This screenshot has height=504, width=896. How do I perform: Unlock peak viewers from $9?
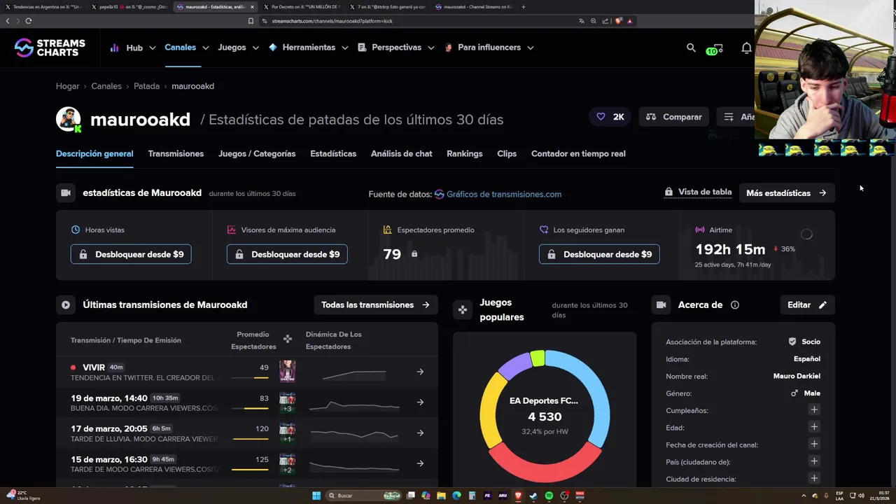click(x=287, y=254)
